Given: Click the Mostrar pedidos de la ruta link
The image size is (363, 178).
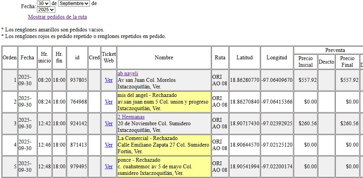Looking at the screenshot, I should [57, 17].
